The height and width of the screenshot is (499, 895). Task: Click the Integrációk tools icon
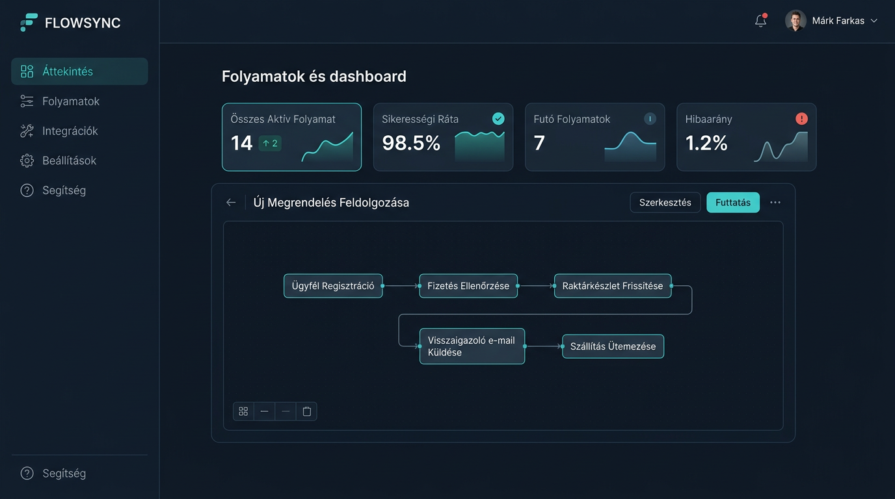tap(27, 131)
